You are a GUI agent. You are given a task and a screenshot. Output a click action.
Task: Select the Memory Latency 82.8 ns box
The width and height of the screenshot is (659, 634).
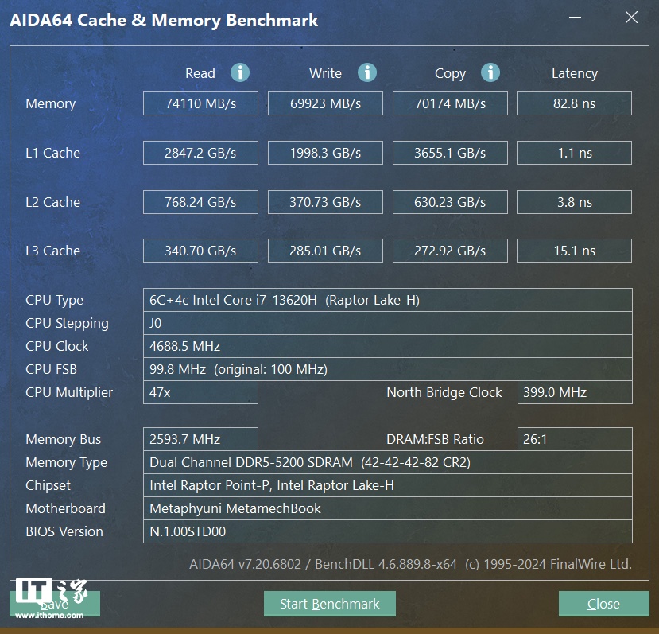pyautogui.click(x=574, y=103)
